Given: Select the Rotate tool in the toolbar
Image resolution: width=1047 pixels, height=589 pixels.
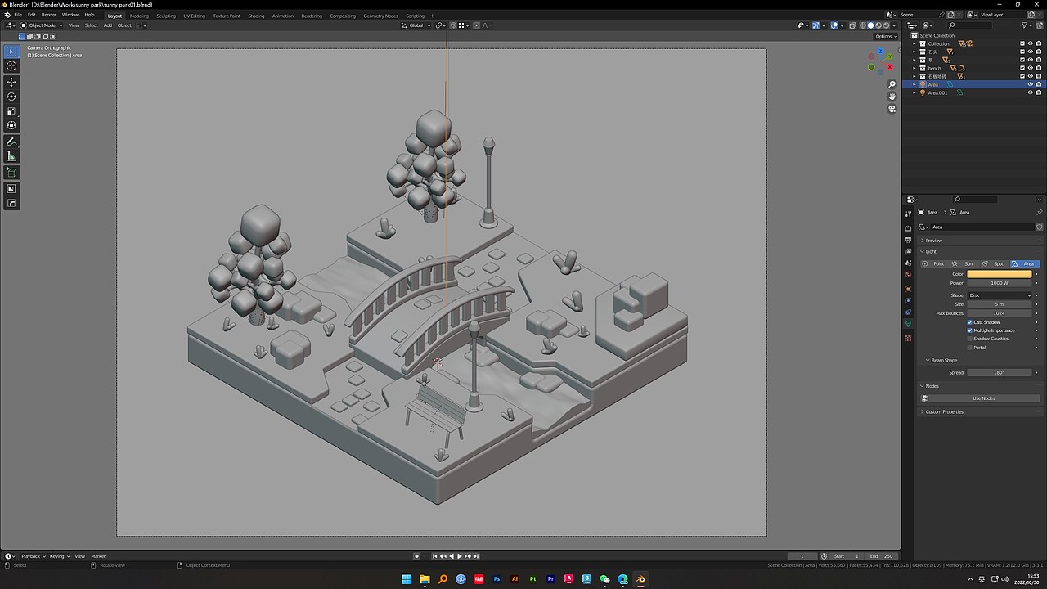Looking at the screenshot, I should [11, 97].
